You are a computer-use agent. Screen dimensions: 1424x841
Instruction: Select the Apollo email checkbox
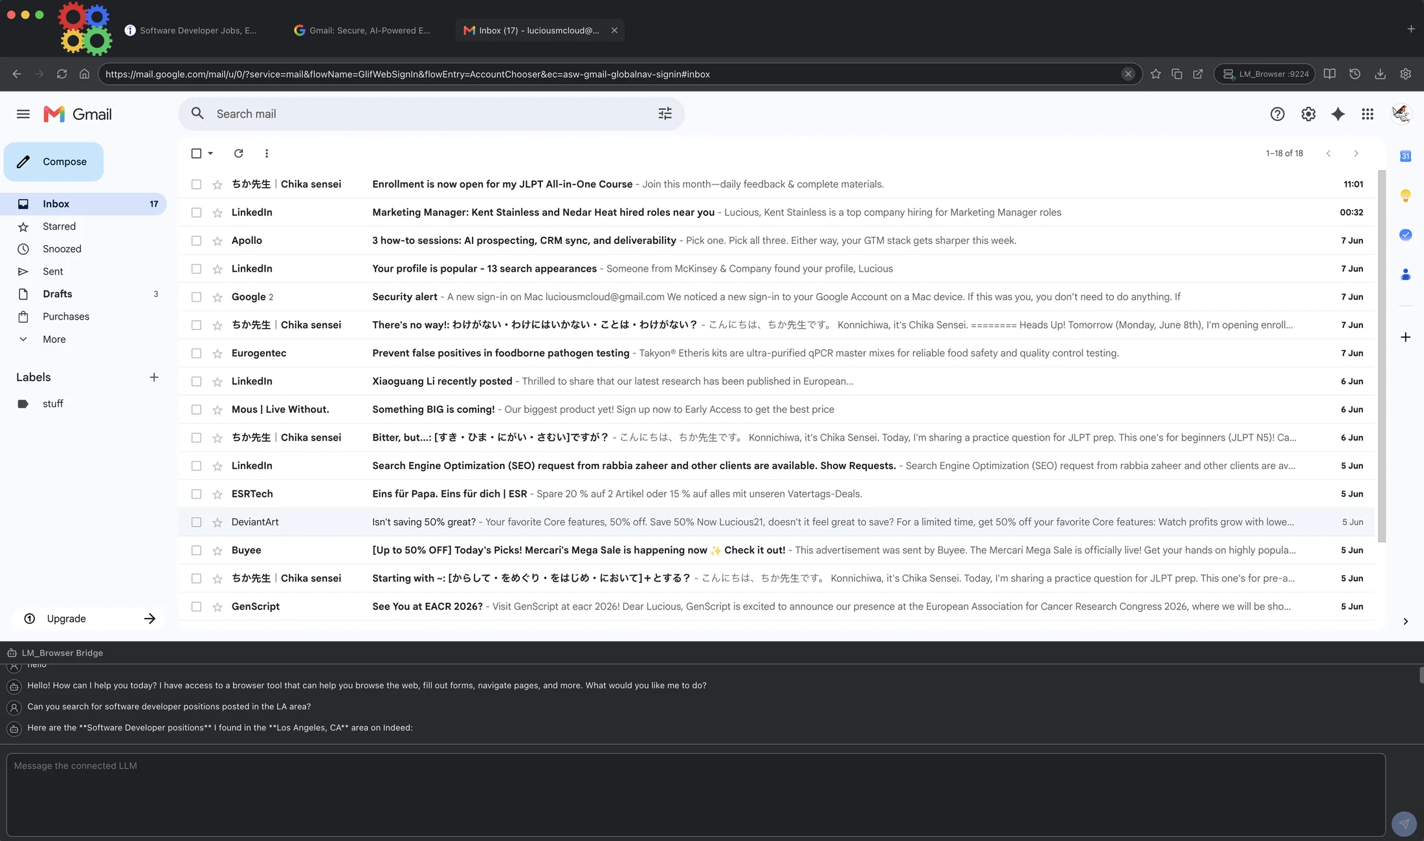pos(196,241)
